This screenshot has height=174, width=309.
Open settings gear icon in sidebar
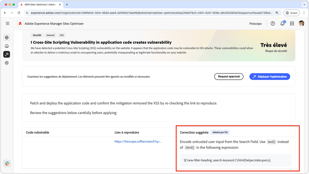click(x=7, y=63)
